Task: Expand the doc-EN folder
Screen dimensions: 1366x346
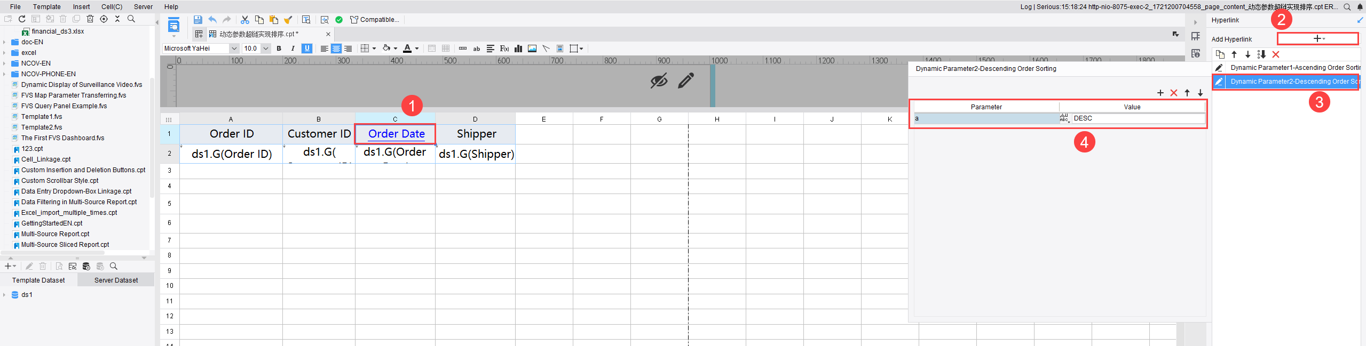Action: [x=4, y=42]
